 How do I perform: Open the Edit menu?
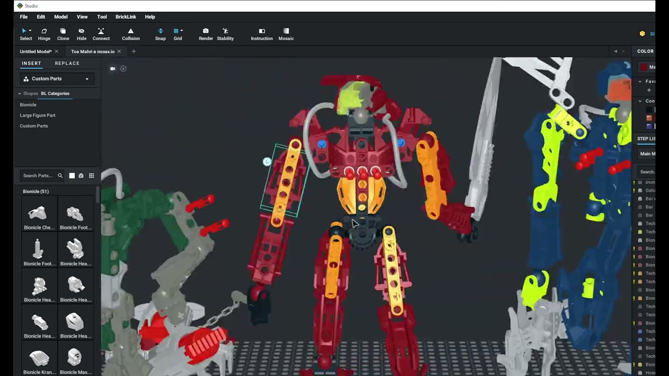(41, 17)
